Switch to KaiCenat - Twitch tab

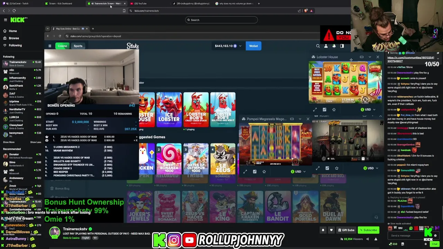click(21, 3)
